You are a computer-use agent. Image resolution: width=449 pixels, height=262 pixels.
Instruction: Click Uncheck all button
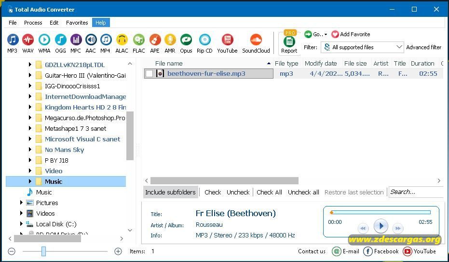tap(303, 192)
